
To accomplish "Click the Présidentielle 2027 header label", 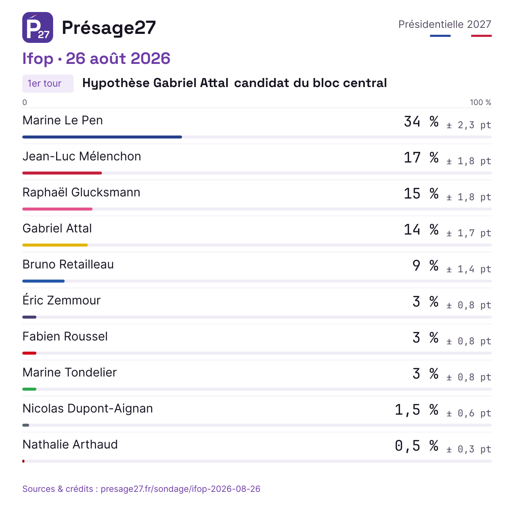I will point(445,24).
